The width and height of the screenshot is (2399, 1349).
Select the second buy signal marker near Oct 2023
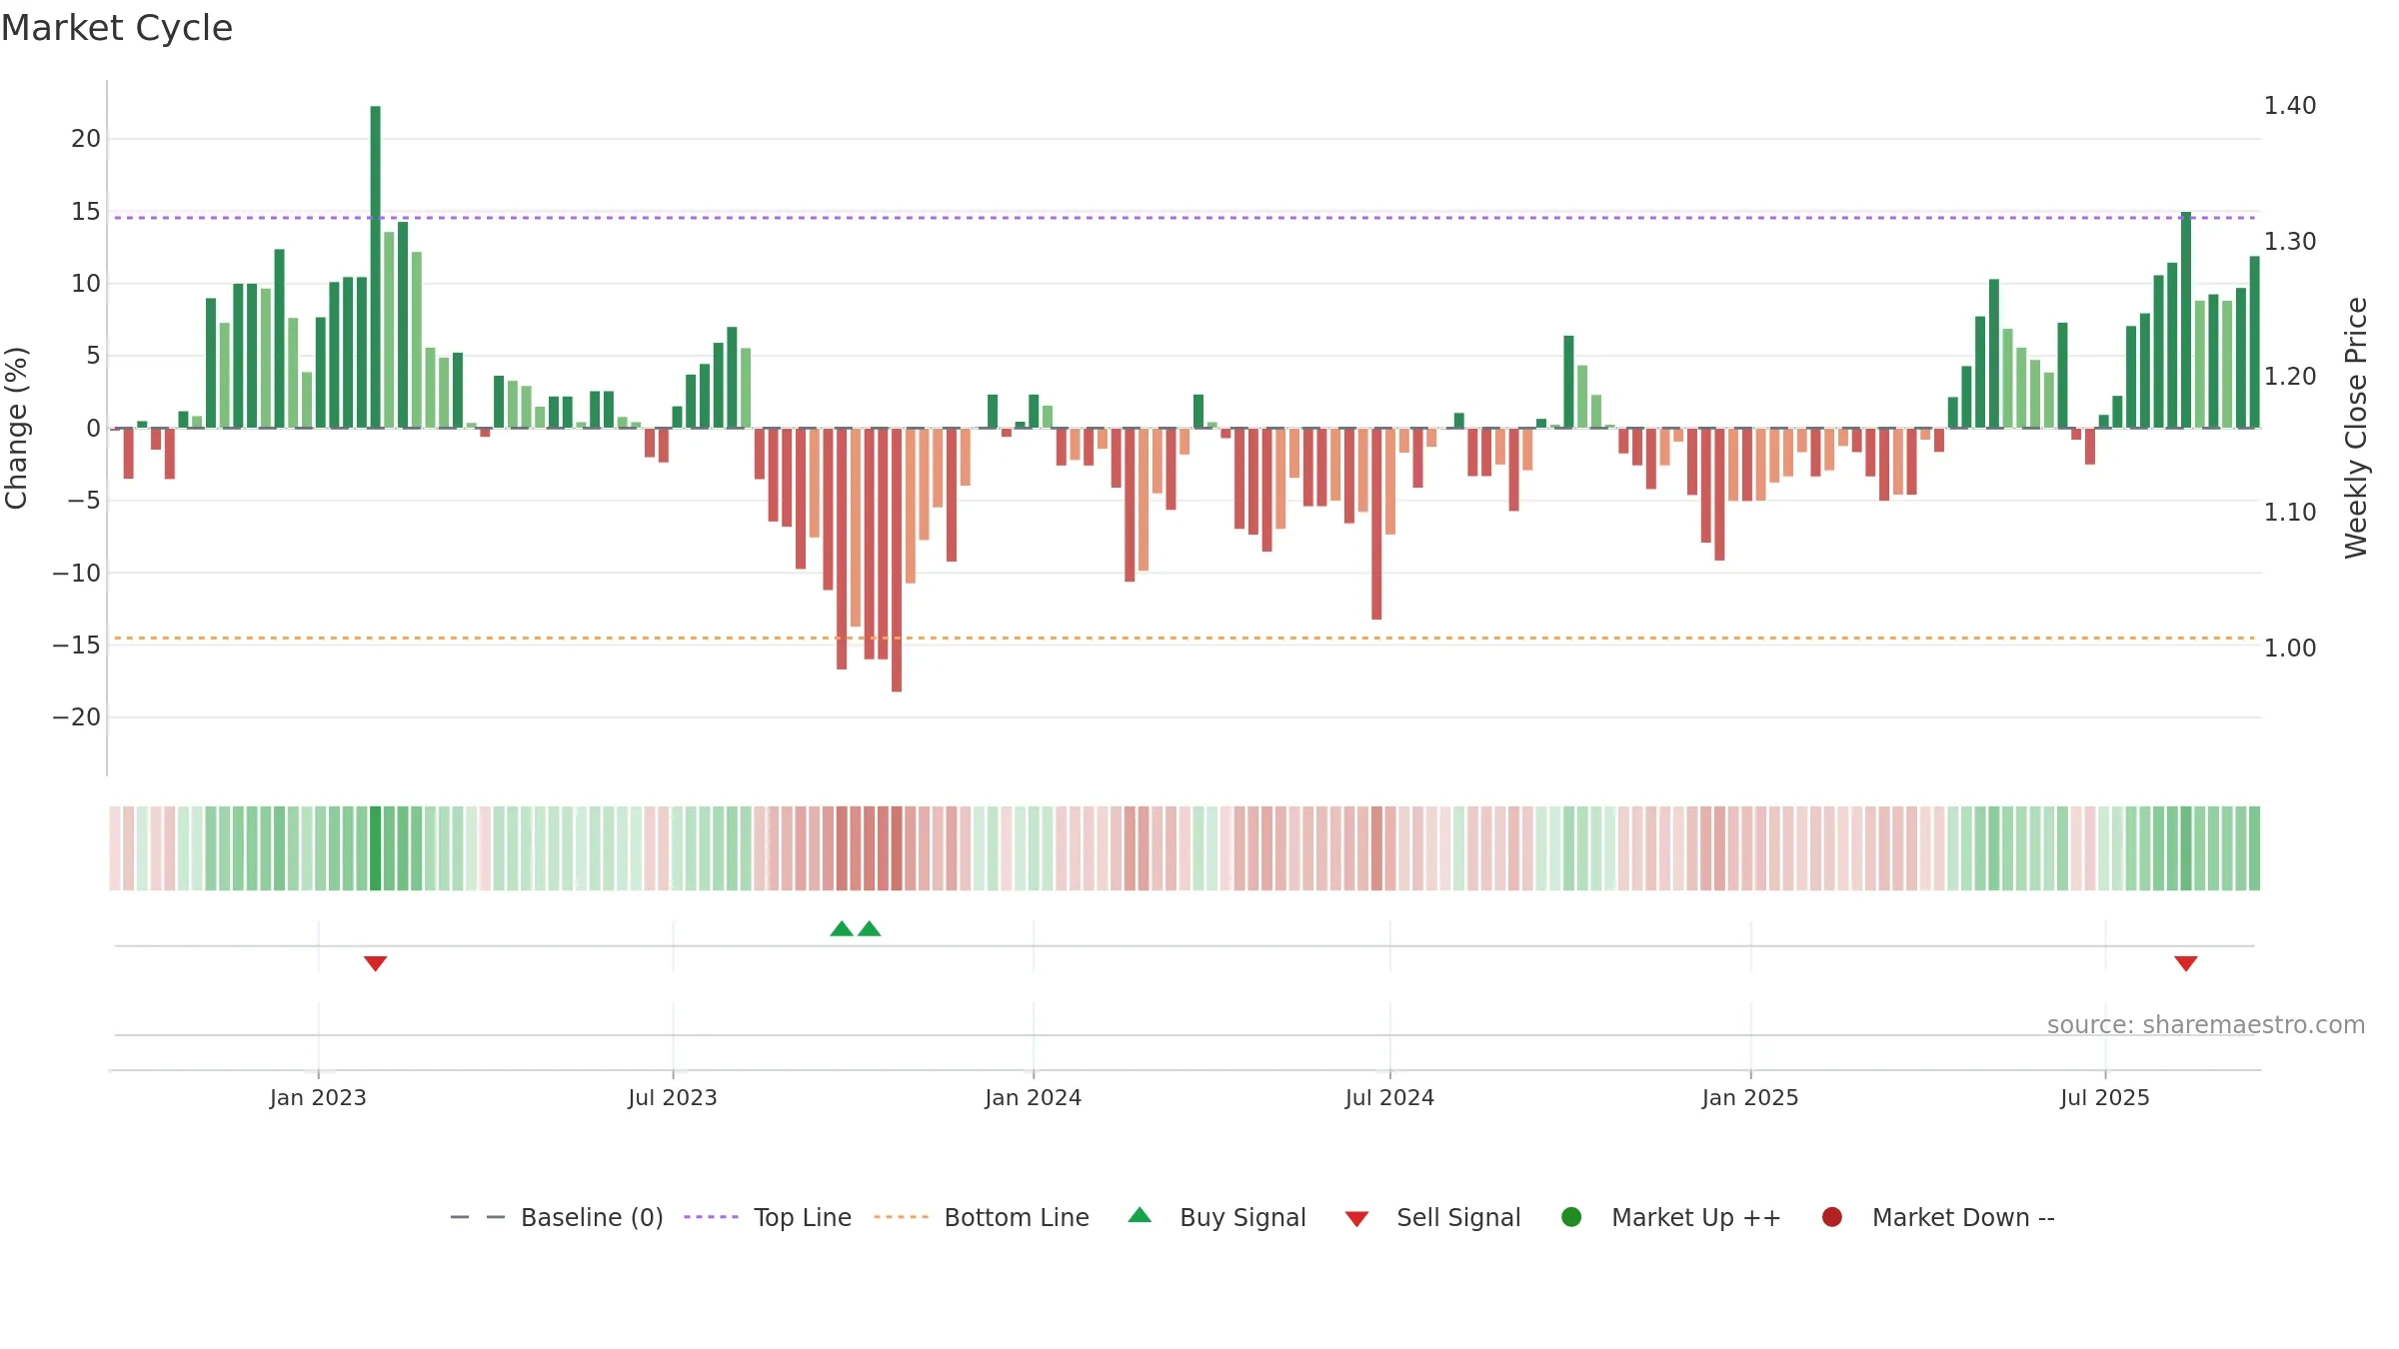coord(870,929)
